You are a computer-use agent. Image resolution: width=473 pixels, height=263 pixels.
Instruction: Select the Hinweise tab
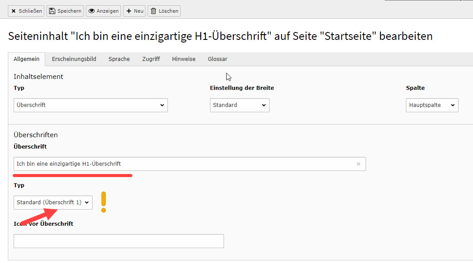[184, 59]
